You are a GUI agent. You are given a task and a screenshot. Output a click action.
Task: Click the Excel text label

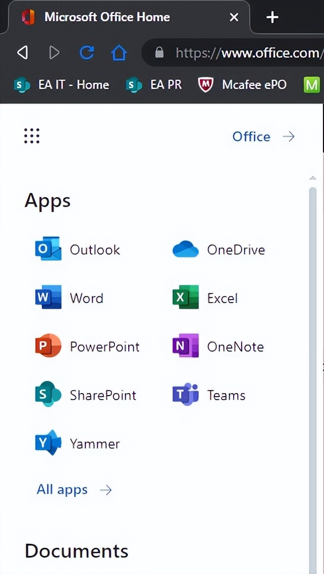223,298
